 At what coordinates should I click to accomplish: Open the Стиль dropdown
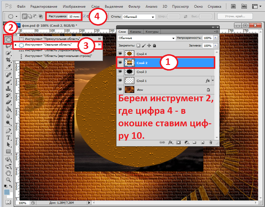tap(138, 17)
